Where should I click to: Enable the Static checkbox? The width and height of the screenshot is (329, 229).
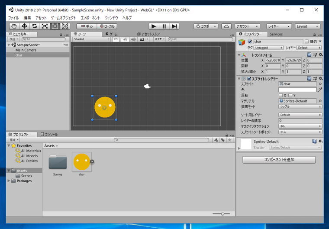pos(306,42)
